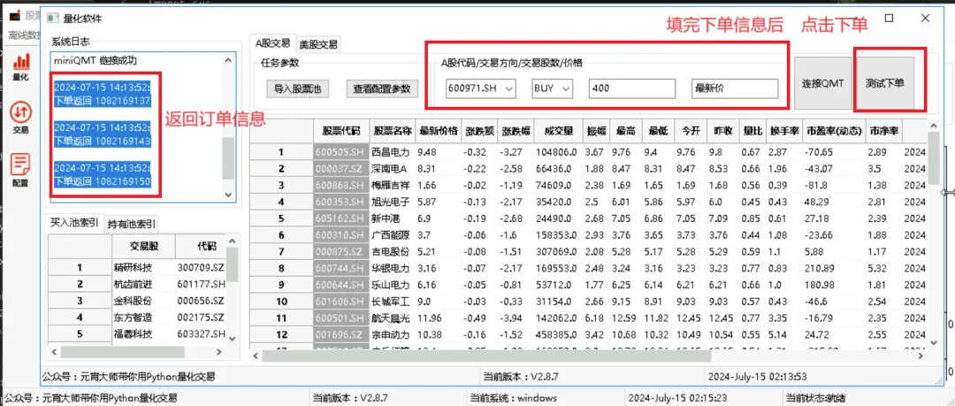The width and height of the screenshot is (955, 406).
Task: Open the BUY direction dropdown
Action: point(553,88)
